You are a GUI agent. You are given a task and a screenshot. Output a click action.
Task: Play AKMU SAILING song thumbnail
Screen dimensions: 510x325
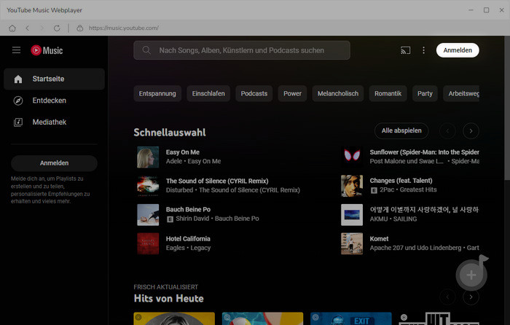point(352,215)
